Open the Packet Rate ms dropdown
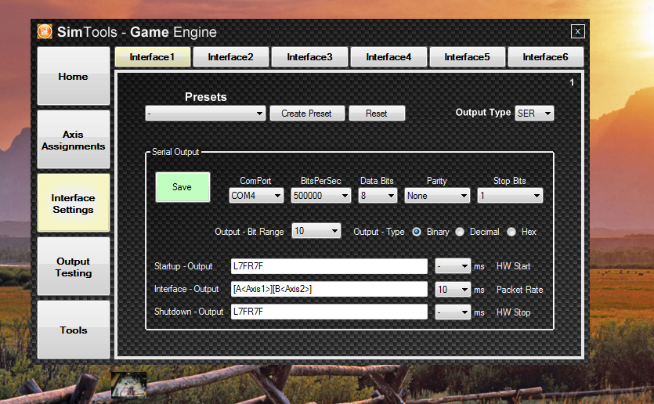654x404 pixels. point(453,290)
